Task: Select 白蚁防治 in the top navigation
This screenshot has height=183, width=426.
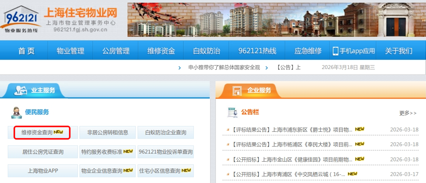Action: (x=207, y=51)
